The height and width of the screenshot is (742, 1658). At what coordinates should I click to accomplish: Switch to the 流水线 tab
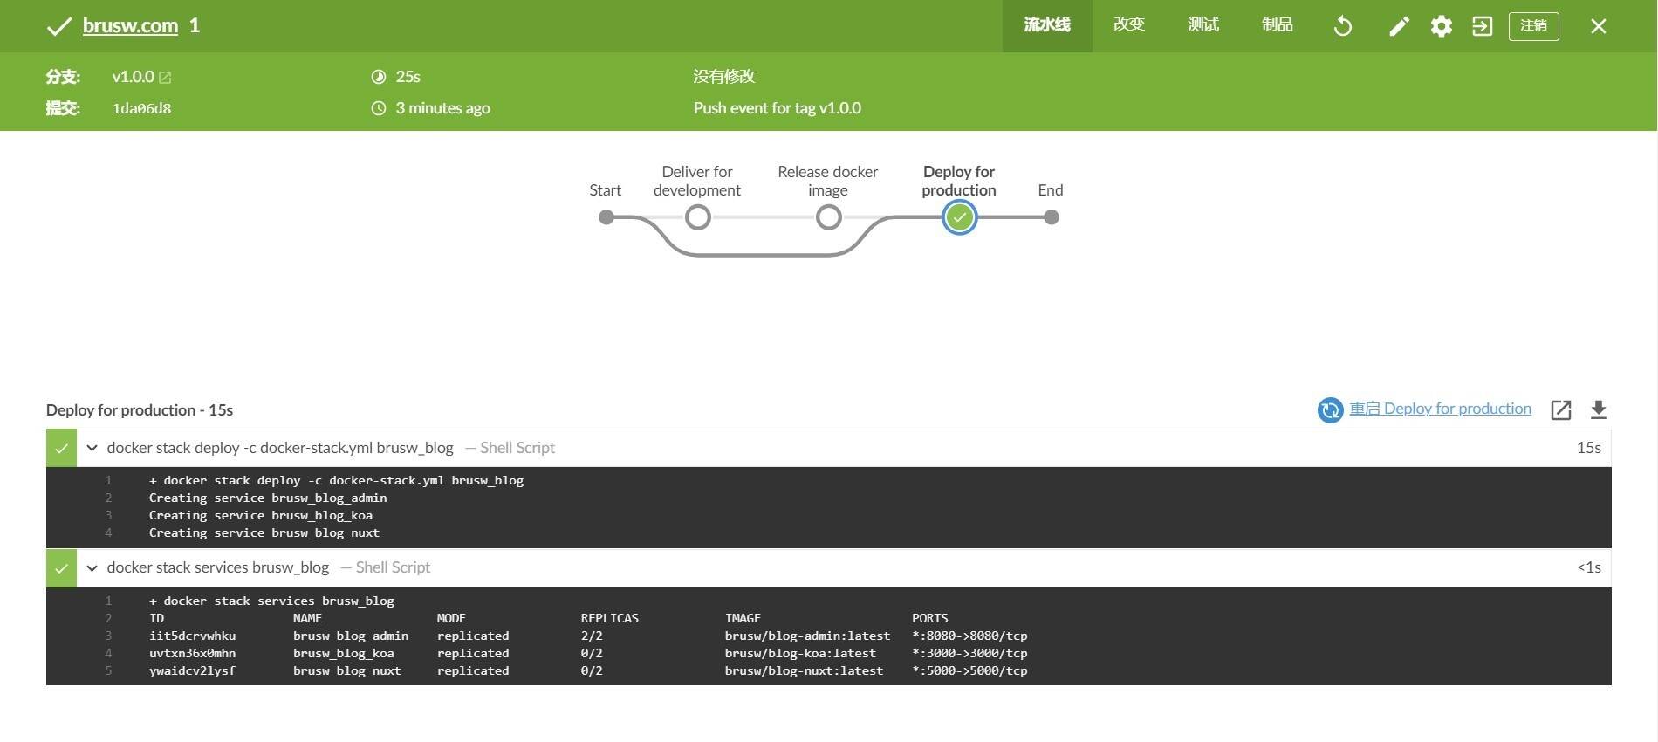point(1046,25)
